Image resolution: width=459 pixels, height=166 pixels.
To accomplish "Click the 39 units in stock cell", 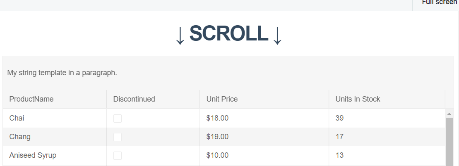I will [x=339, y=118].
